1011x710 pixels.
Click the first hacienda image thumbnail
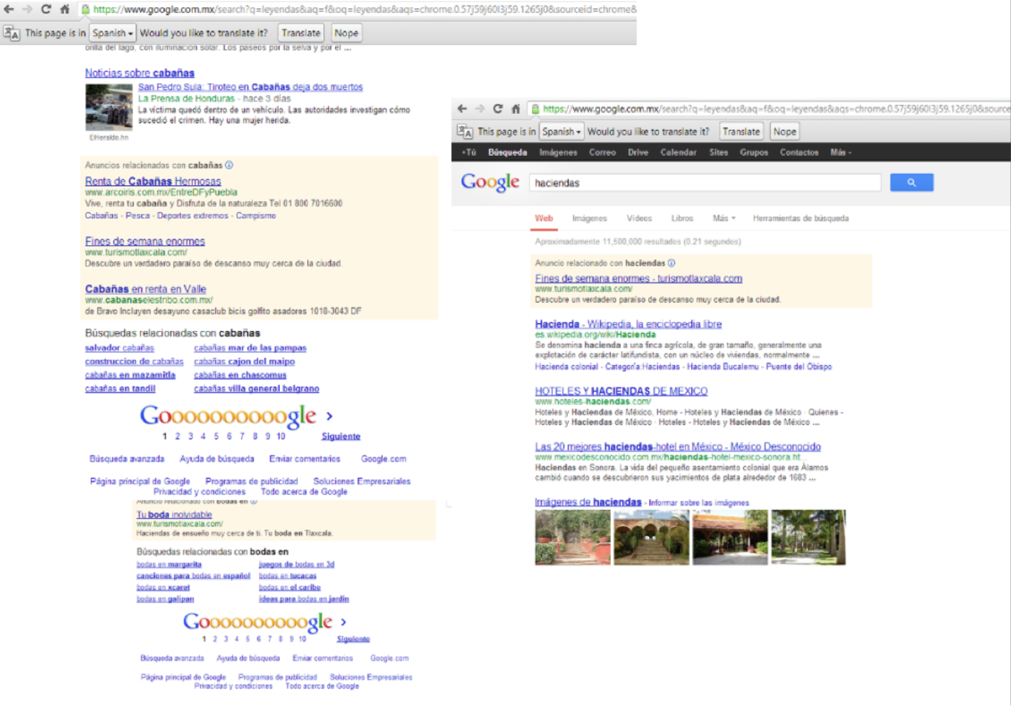(x=572, y=537)
